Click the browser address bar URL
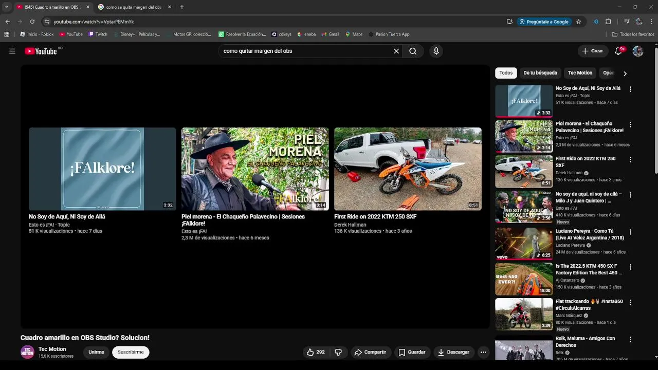658x370 pixels. pyautogui.click(x=94, y=22)
